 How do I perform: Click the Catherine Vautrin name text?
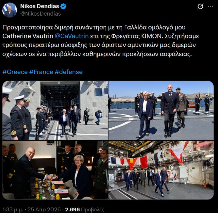click(x=28, y=36)
